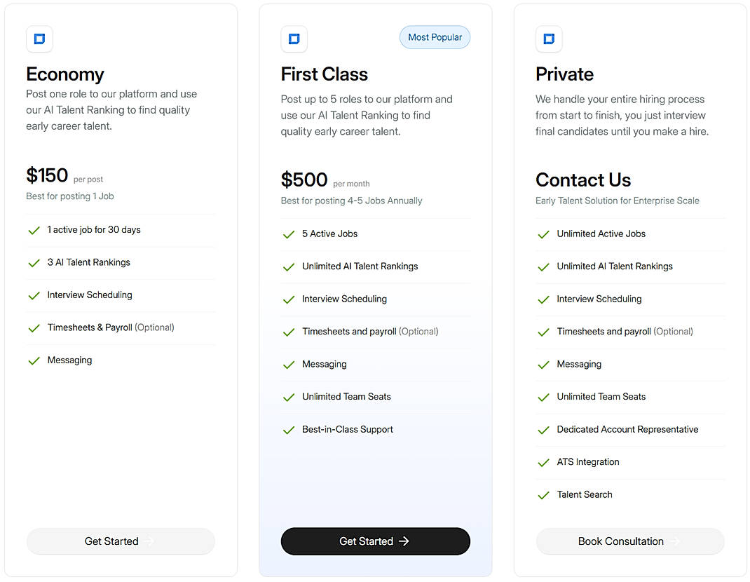This screenshot has height=582, width=750.
Task: Click the $500 per month price text
Action: pos(304,180)
